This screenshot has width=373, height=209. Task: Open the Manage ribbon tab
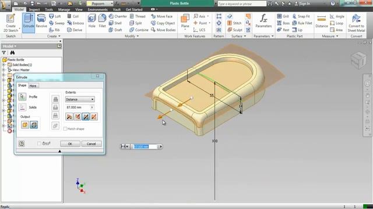click(x=64, y=9)
